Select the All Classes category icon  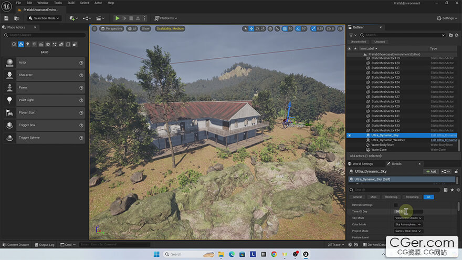[x=75, y=44]
